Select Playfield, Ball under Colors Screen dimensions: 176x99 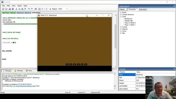click(x=129, y=21)
